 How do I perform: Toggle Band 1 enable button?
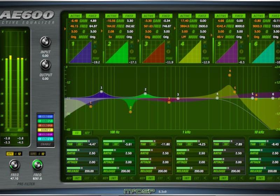point(44,117)
